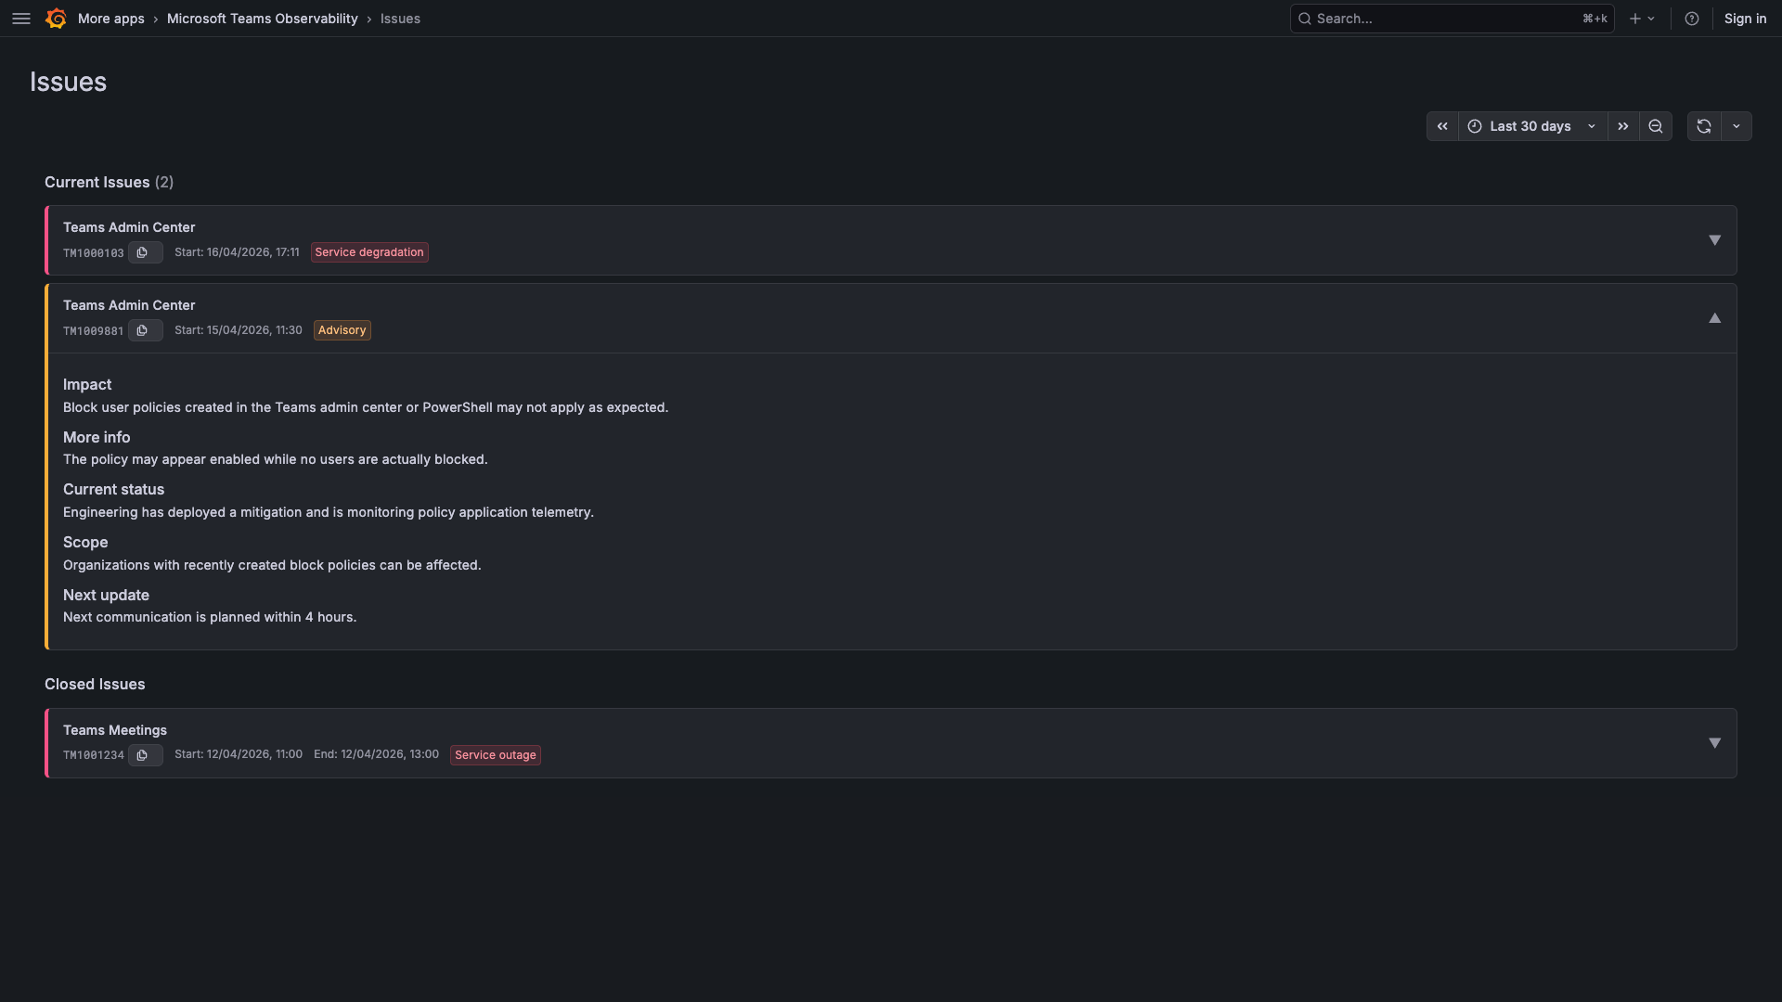Open the auto-refresh interval dropdown
1782x1002 pixels.
coord(1737,126)
